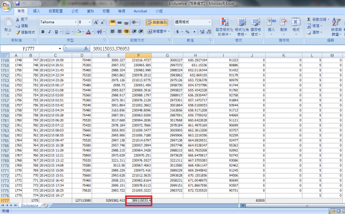The width and height of the screenshot is (345, 214).
Task: Apply cell borders with the borders icon
Action: (x=67, y=32)
